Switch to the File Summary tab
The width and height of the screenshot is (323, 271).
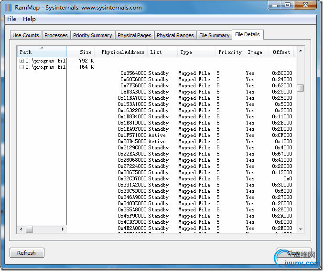point(214,35)
